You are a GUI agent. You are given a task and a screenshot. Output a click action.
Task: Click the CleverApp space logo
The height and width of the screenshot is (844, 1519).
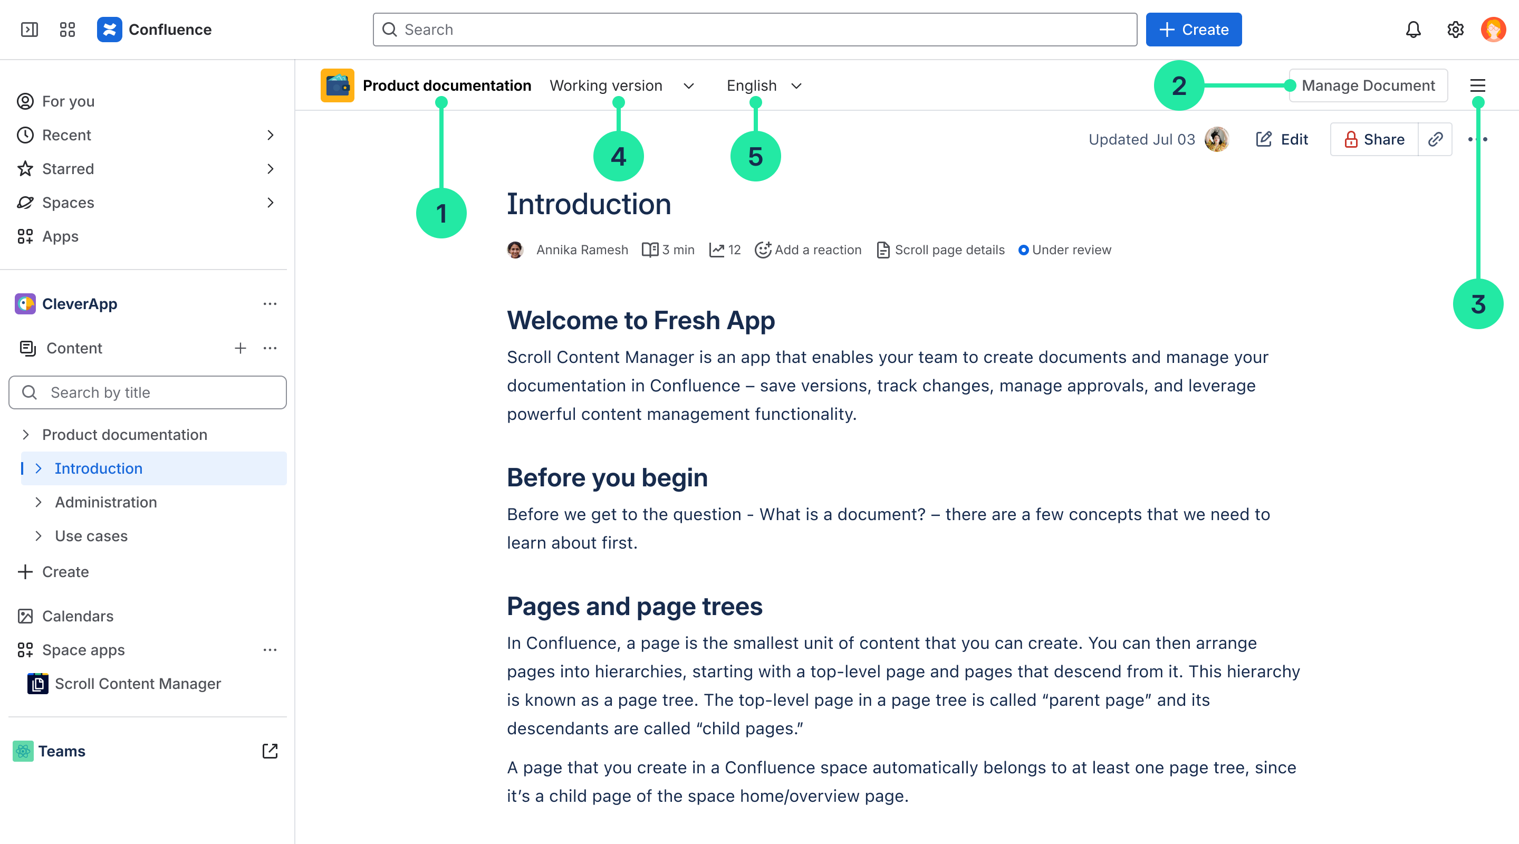(25, 304)
